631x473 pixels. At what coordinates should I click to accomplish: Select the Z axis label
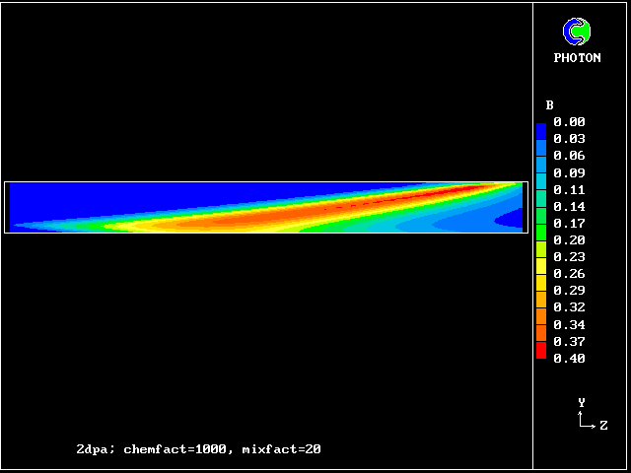[x=603, y=426]
